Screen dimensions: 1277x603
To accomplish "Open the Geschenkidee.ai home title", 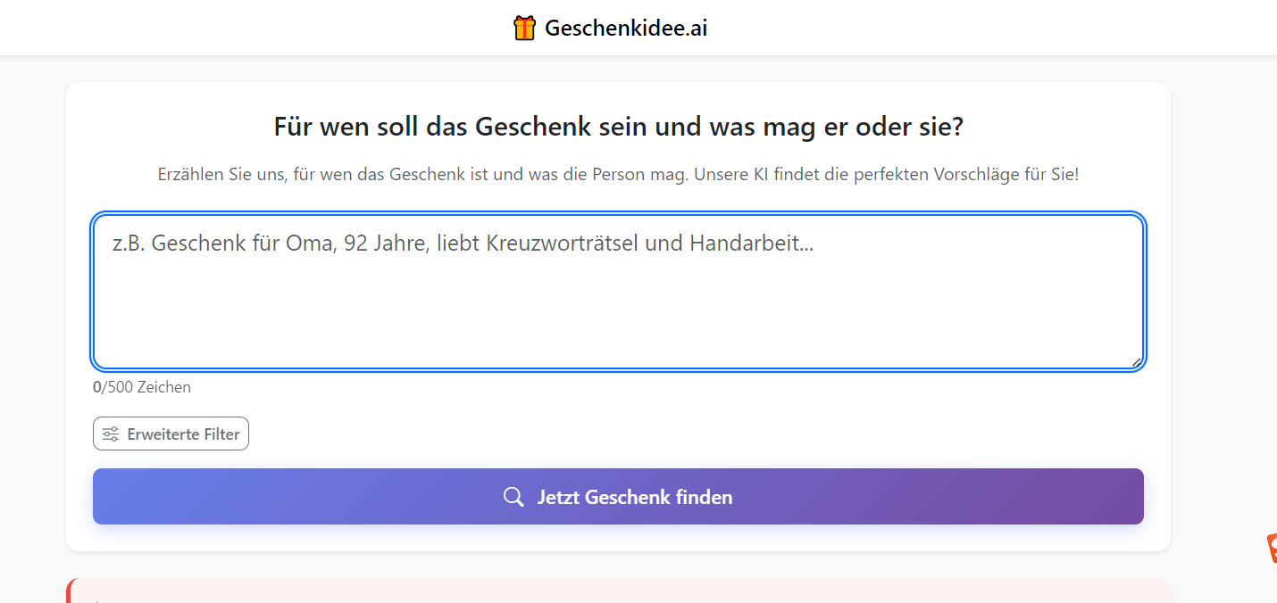I will point(626,29).
